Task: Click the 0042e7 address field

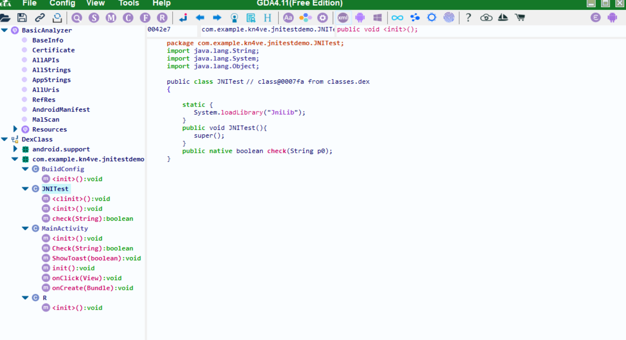Action: (x=172, y=30)
